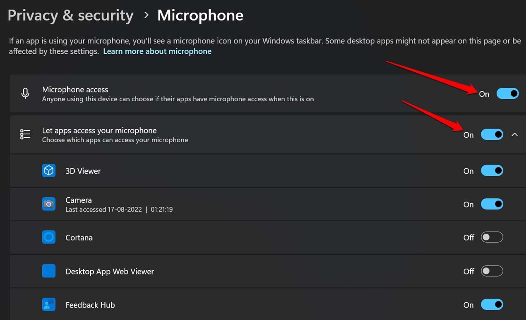Switch off the Feedback Hub toggle
This screenshot has height=320, width=526.
click(x=492, y=305)
